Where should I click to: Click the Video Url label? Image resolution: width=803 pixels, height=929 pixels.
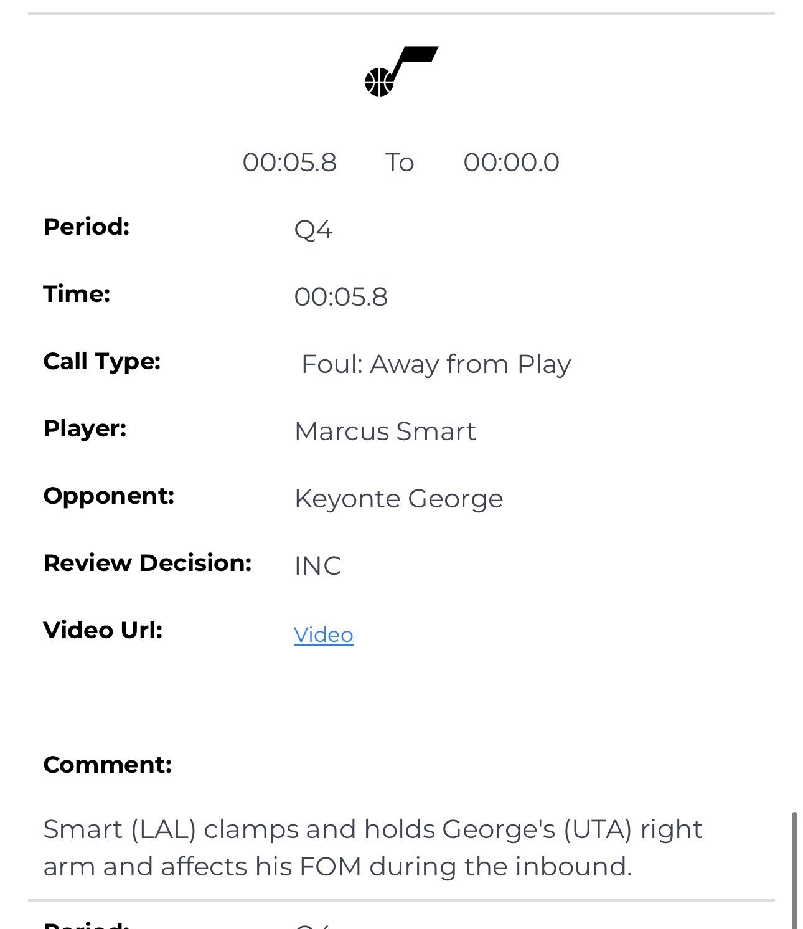[x=103, y=630]
